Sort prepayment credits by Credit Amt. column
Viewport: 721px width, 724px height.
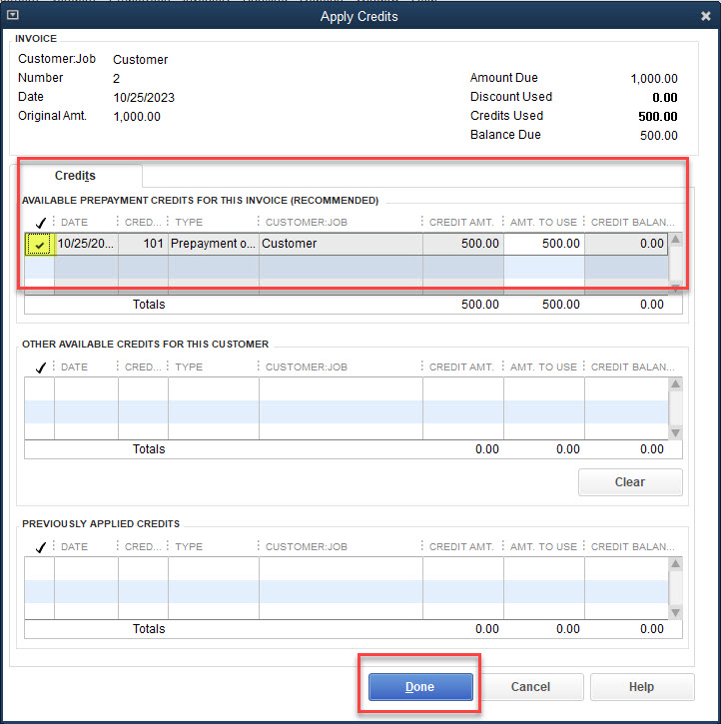(x=461, y=223)
